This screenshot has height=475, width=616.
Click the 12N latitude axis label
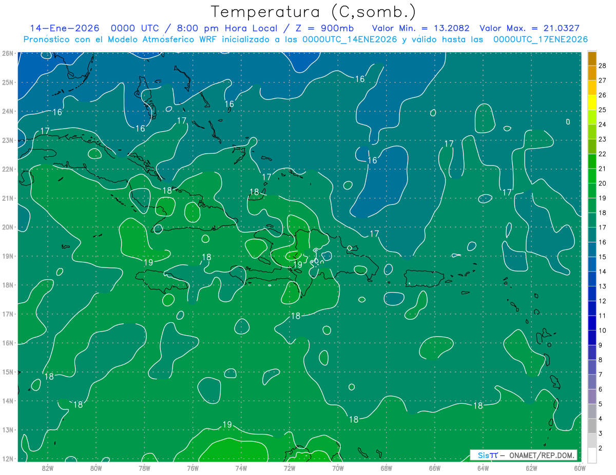pyautogui.click(x=7, y=459)
